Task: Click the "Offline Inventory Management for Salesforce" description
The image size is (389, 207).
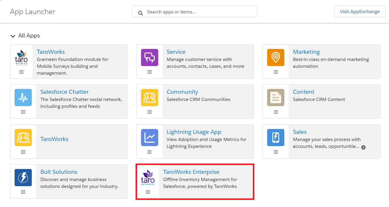Action: coord(200,183)
